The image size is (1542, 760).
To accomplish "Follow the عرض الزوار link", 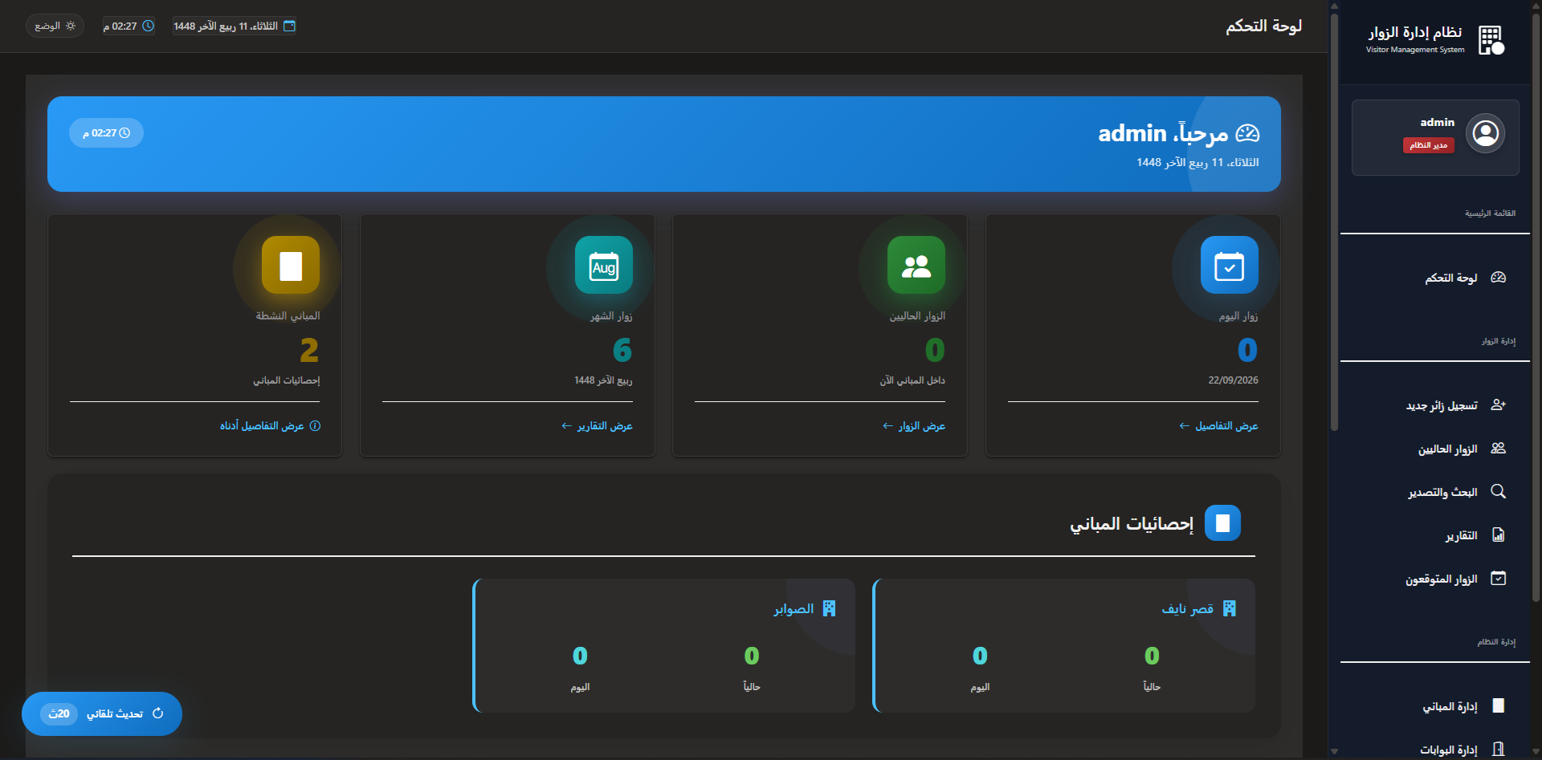I will (x=914, y=426).
